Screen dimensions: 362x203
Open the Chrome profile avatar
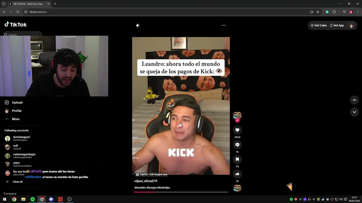[x=351, y=12]
